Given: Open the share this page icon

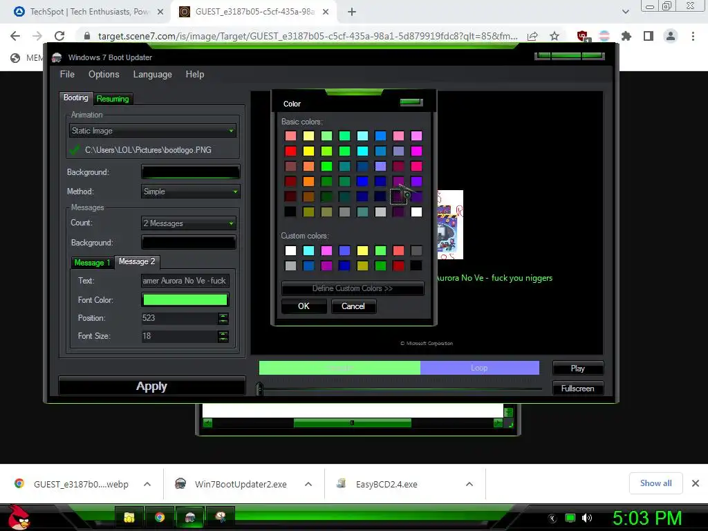Looking at the screenshot, I should tap(532, 36).
